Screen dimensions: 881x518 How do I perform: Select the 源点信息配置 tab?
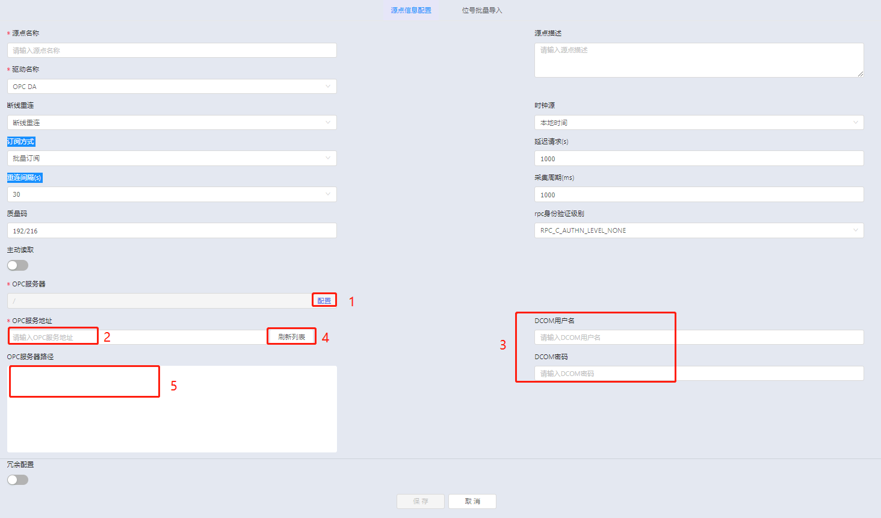click(x=410, y=10)
